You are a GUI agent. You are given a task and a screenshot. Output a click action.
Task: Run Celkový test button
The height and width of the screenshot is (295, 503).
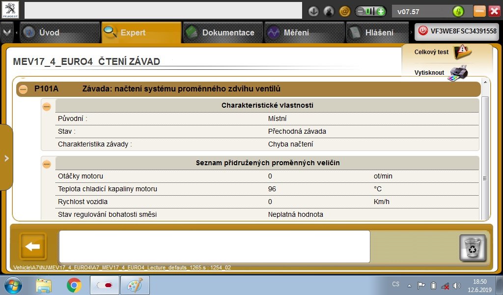click(x=443, y=52)
